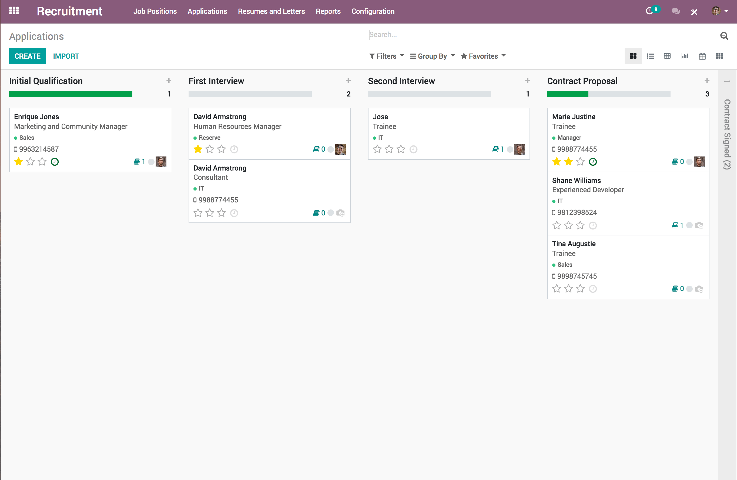Open documents icon on Jose's card

495,149
